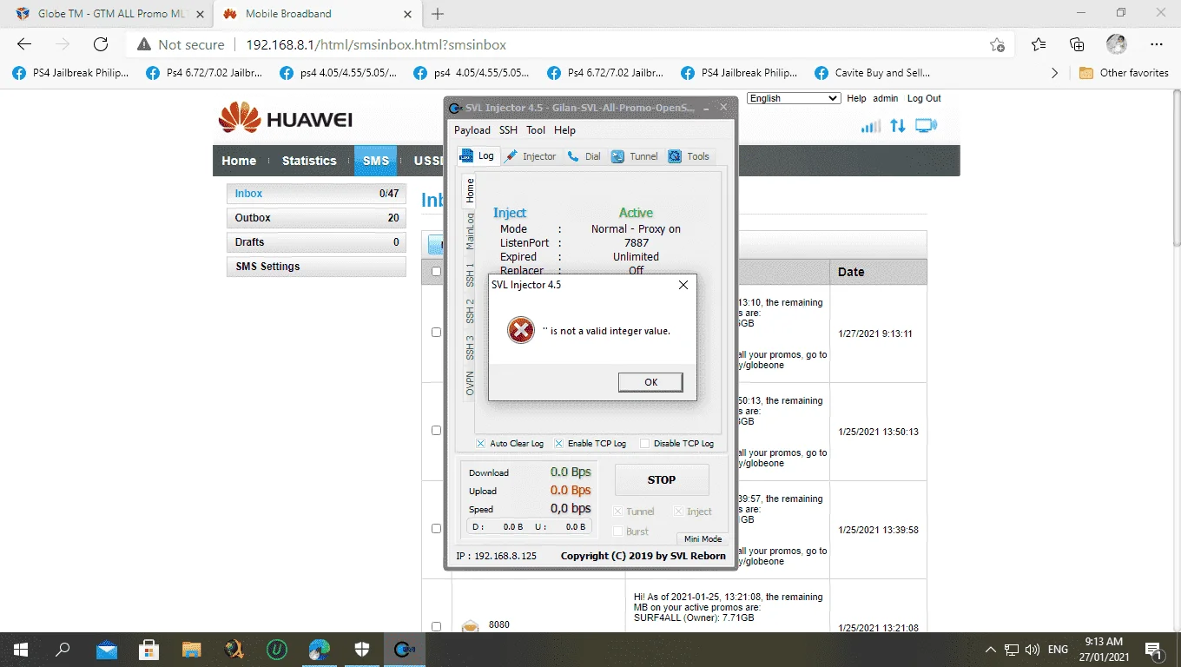Image resolution: width=1181 pixels, height=667 pixels.
Task: Go back with the browser back arrow
Action: point(24,44)
